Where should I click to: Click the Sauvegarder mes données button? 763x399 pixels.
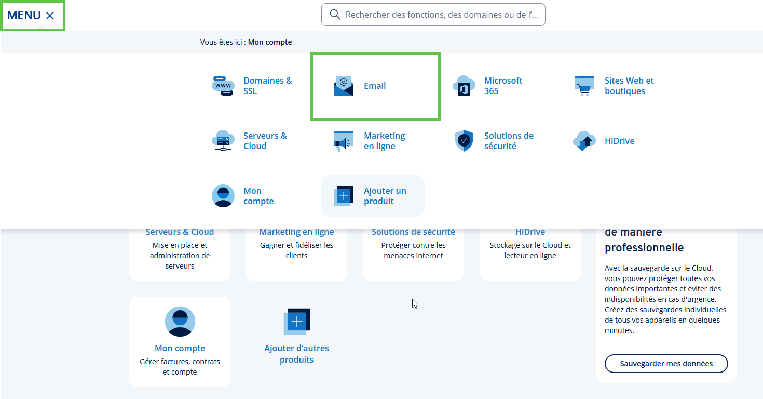[x=666, y=364]
